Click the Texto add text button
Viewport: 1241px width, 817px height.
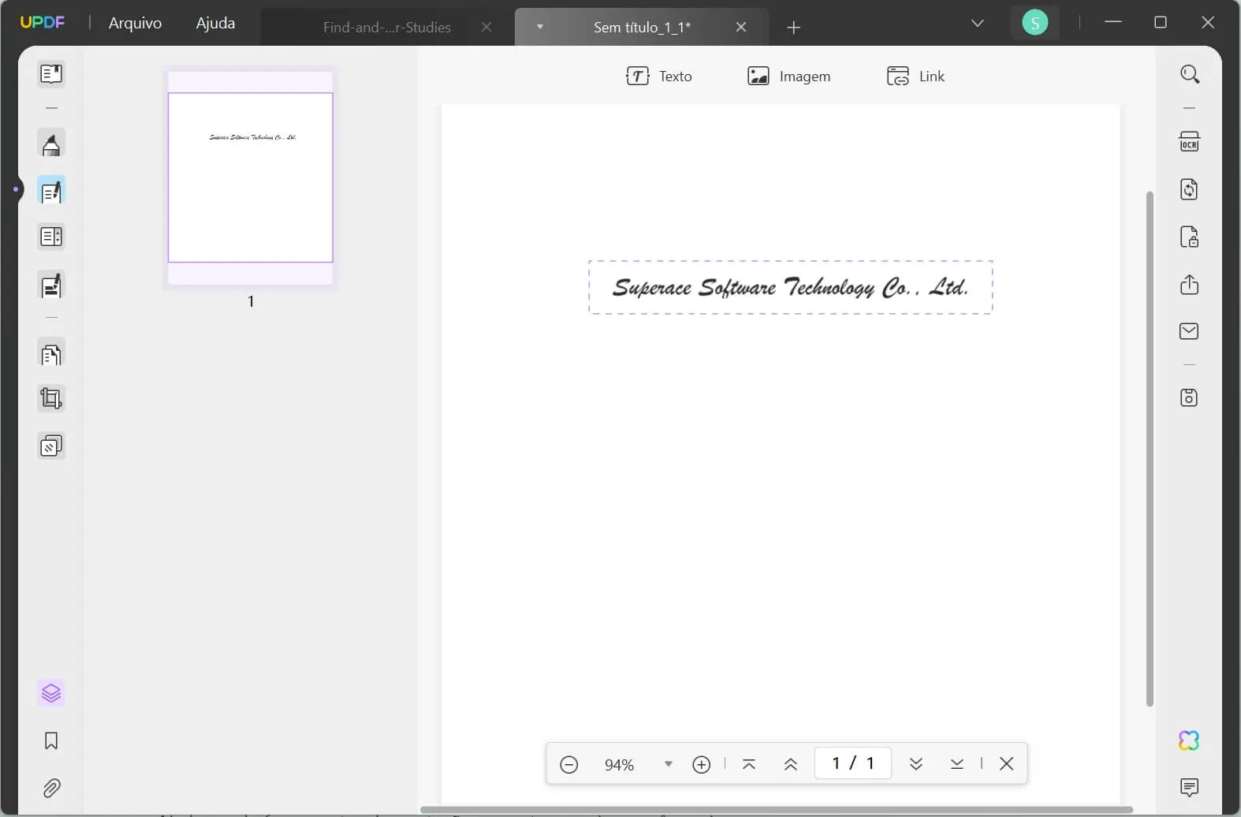[x=659, y=76]
